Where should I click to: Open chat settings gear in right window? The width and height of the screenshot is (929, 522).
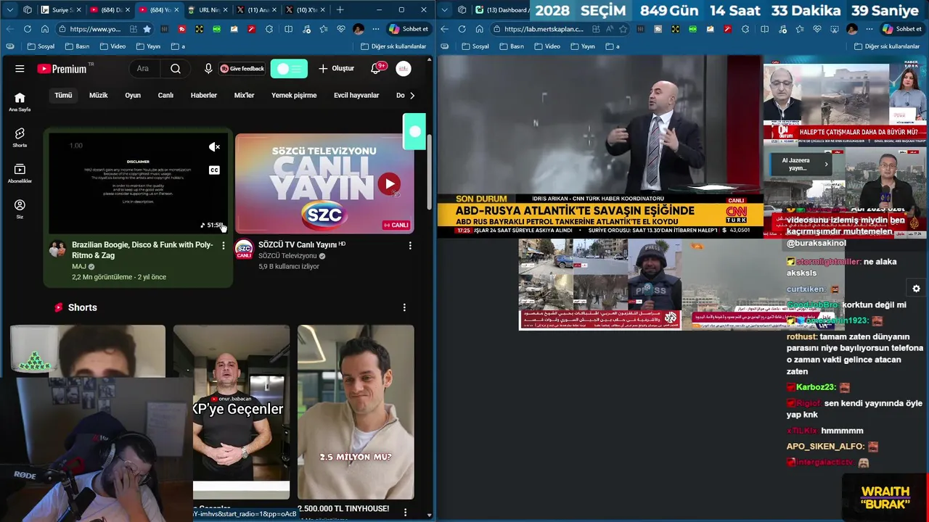(916, 289)
